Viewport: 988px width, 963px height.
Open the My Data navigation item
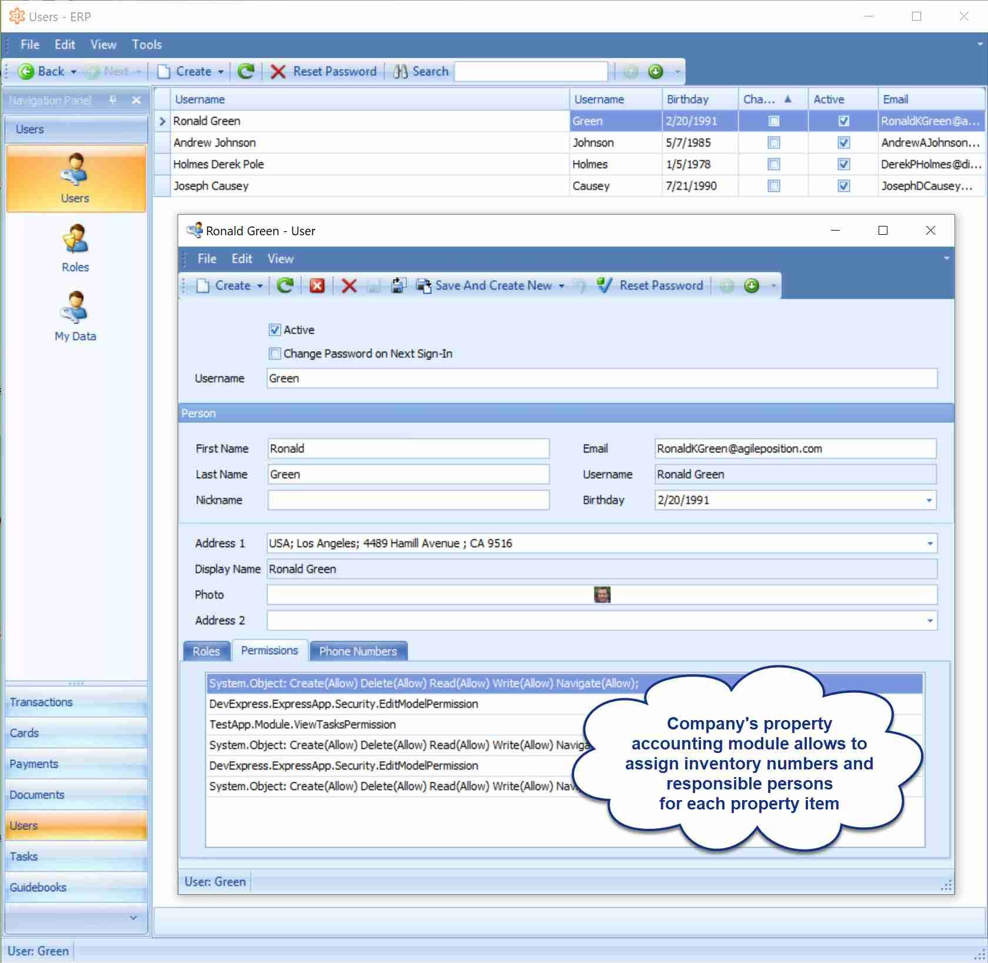(75, 316)
